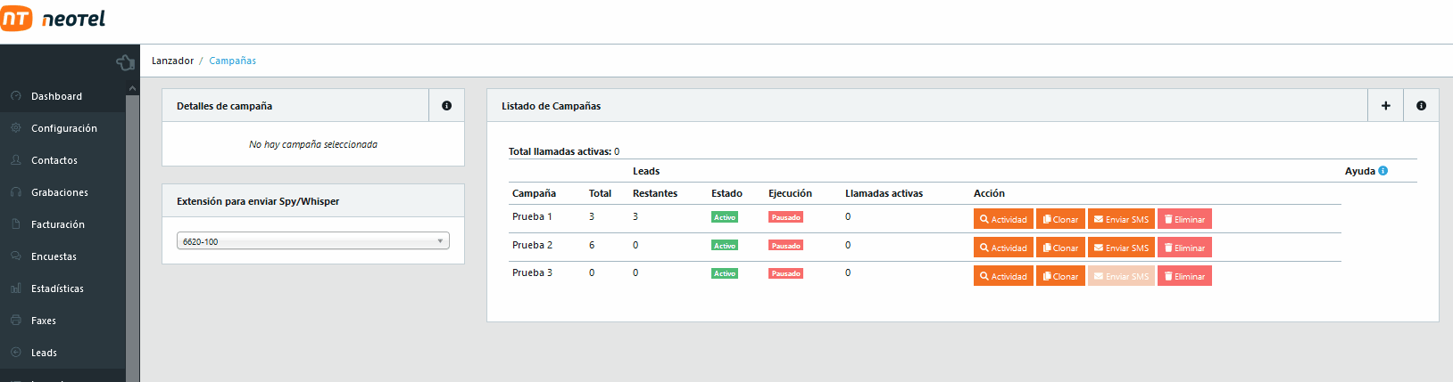Open Estadísticas in the sidebar
This screenshot has height=382, width=1453.
click(57, 289)
